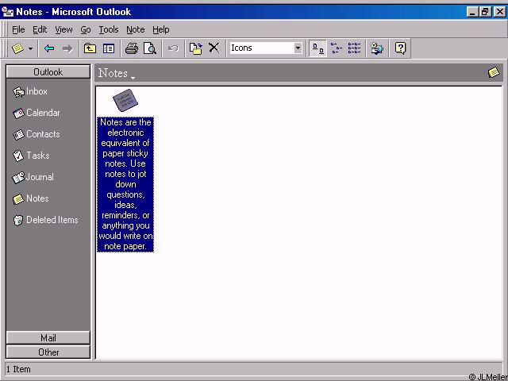This screenshot has height=381, width=508.
Task: Expand the Icons current view dropdown
Action: pos(298,48)
